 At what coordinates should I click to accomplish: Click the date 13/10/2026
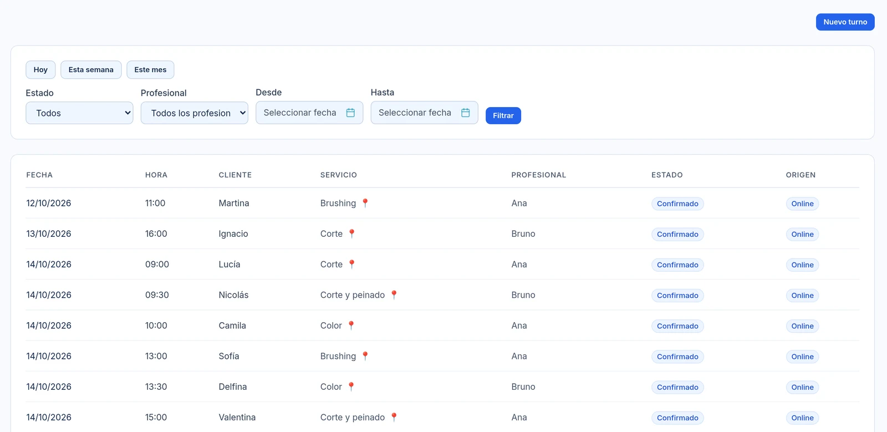tap(49, 233)
